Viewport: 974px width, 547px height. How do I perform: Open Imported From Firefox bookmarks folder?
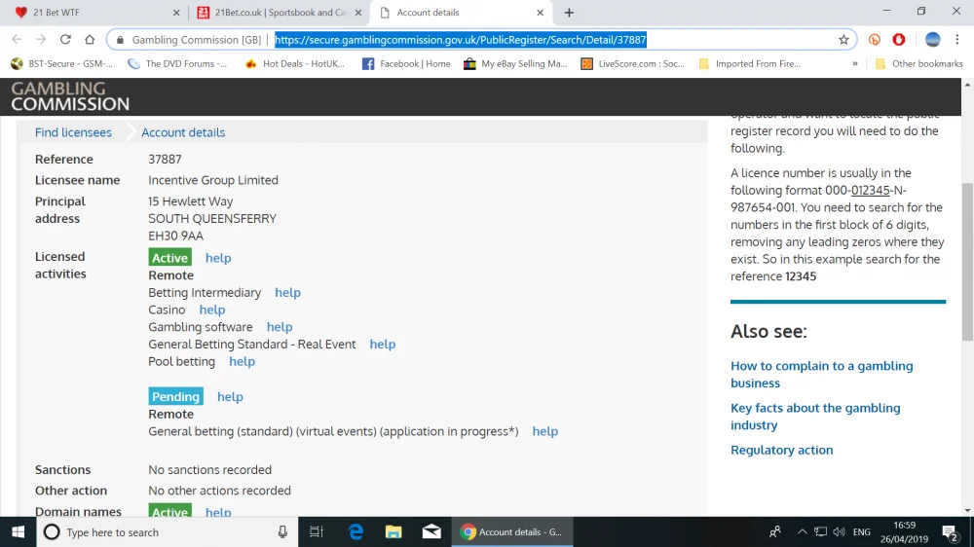coord(750,63)
